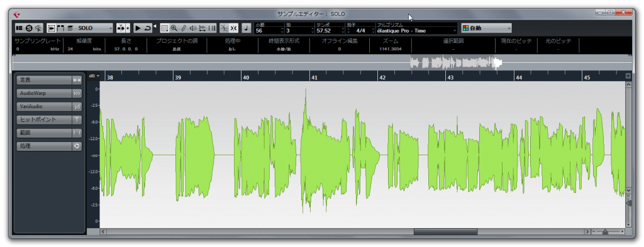Image resolution: width=644 pixels, height=247 pixels.
Task: Open the window layout setup icon
Action: point(19,28)
